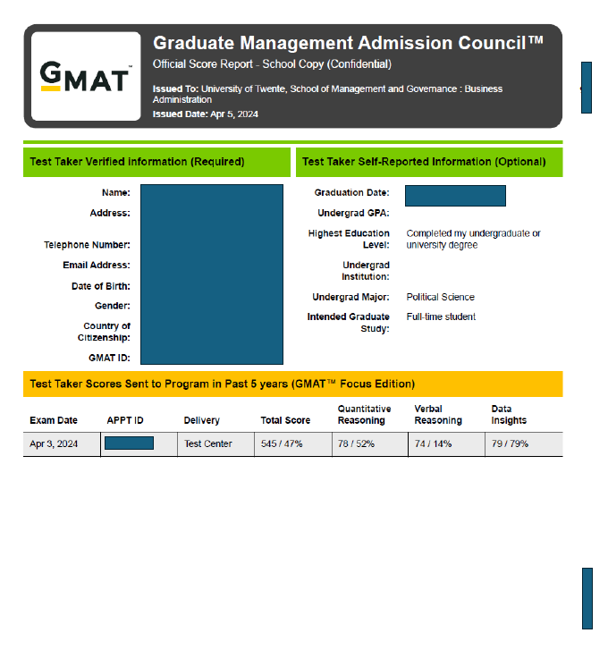Select the Test Taker Verified Information header
Image resolution: width=608 pixels, height=650 pixels.
click(137, 162)
